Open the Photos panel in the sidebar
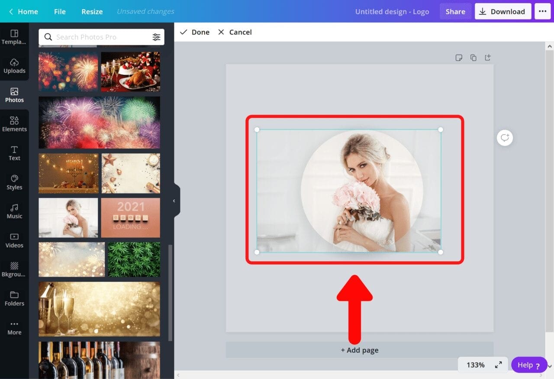Image resolution: width=554 pixels, height=379 pixels. (x=14, y=94)
